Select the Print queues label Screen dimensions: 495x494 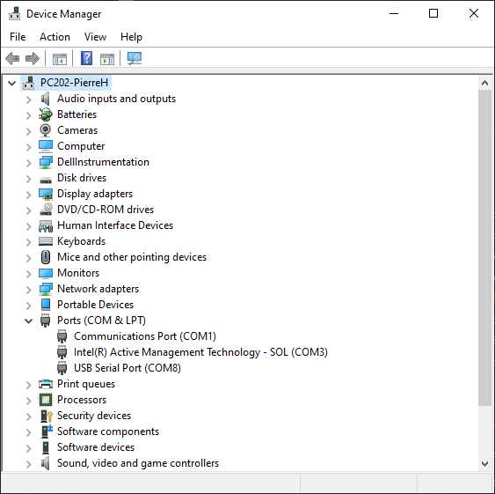coord(86,384)
